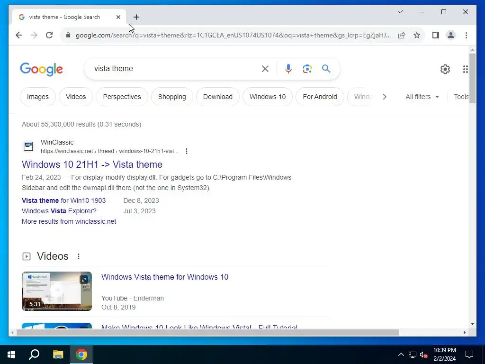Show more filter chips with right chevron
The image size is (485, 364).
(385, 97)
